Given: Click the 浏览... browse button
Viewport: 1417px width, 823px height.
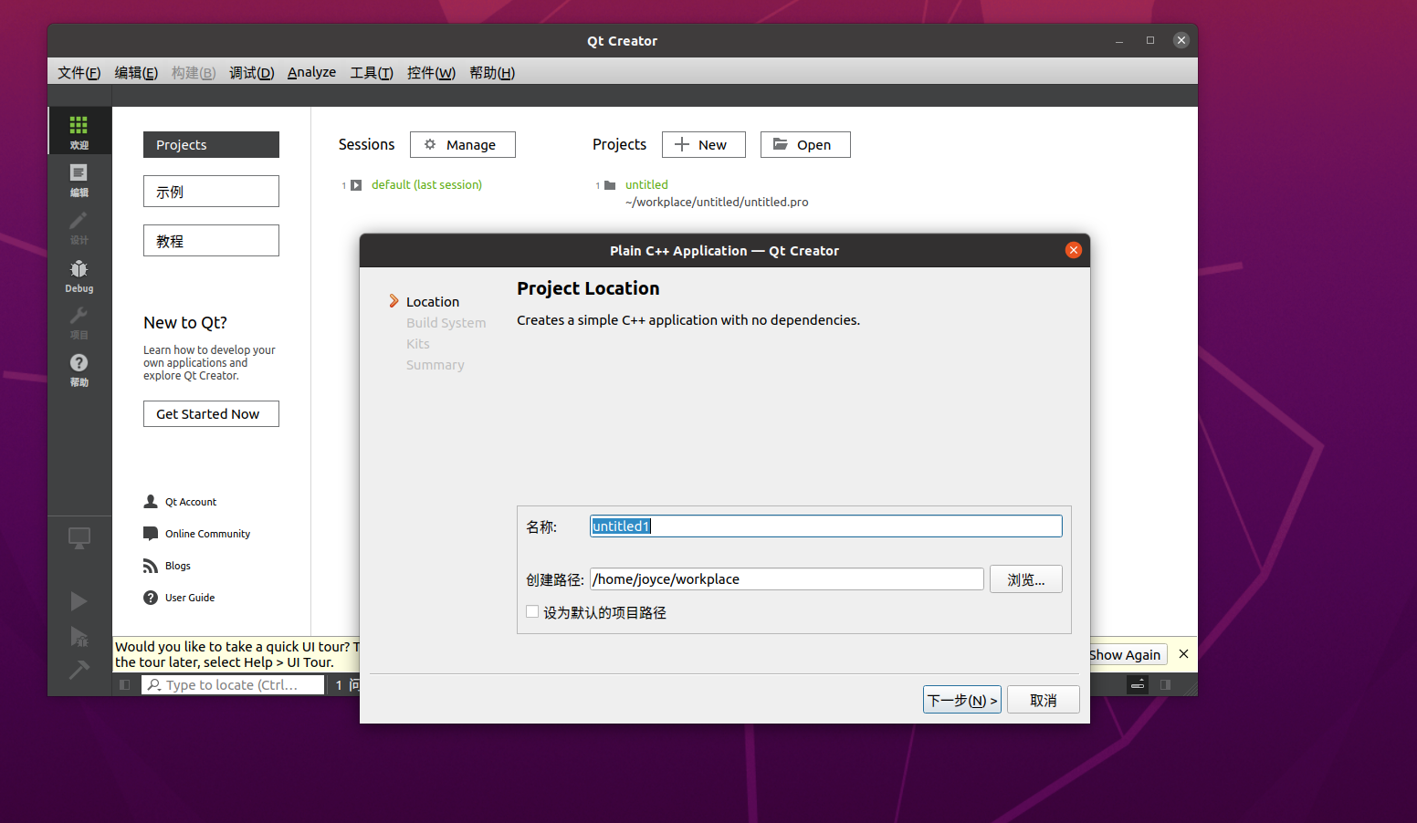Looking at the screenshot, I should click(x=1026, y=579).
